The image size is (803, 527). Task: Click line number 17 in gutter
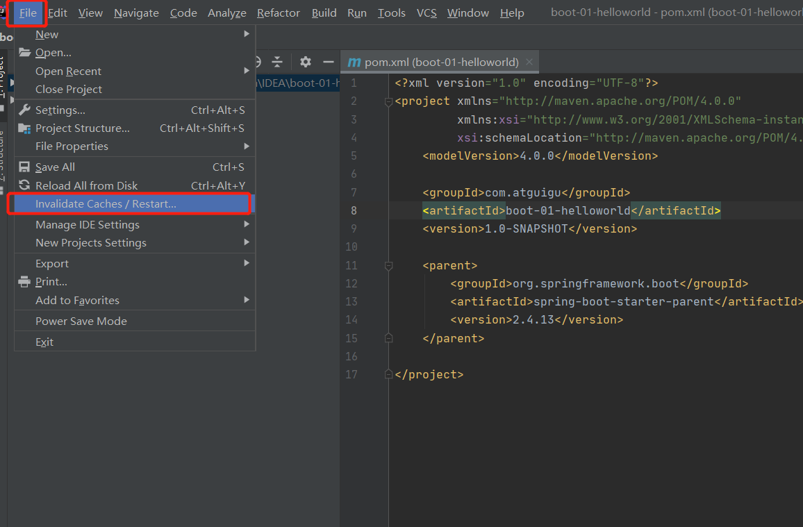[x=351, y=374]
